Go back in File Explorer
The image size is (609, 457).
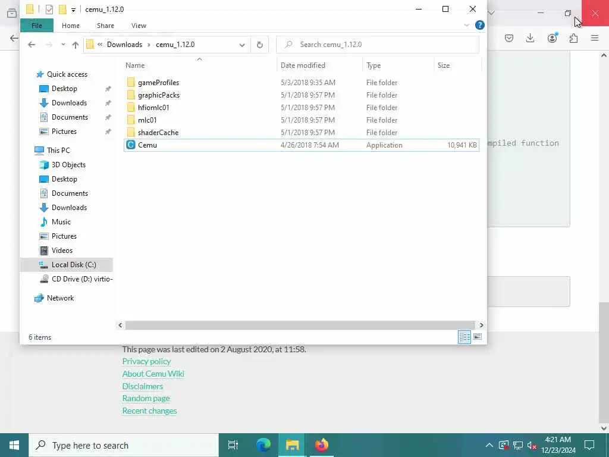pyautogui.click(x=32, y=45)
